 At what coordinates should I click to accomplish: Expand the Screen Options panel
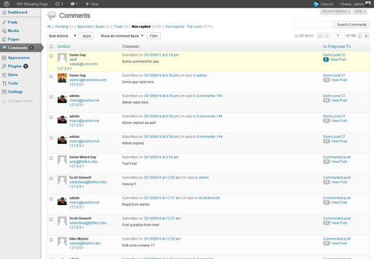pos(336,11)
